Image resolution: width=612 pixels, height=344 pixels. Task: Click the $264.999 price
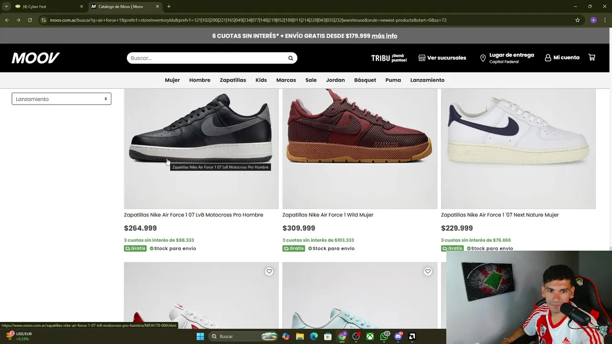[x=140, y=228]
